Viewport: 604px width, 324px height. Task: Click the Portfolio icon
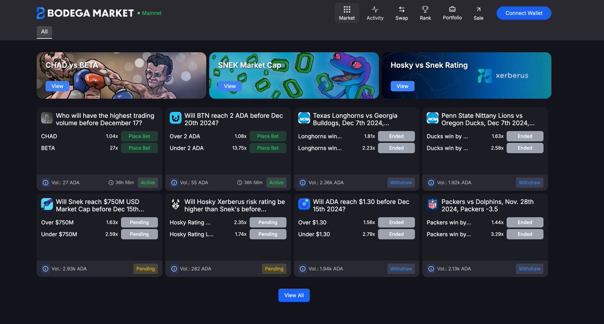pyautogui.click(x=451, y=10)
